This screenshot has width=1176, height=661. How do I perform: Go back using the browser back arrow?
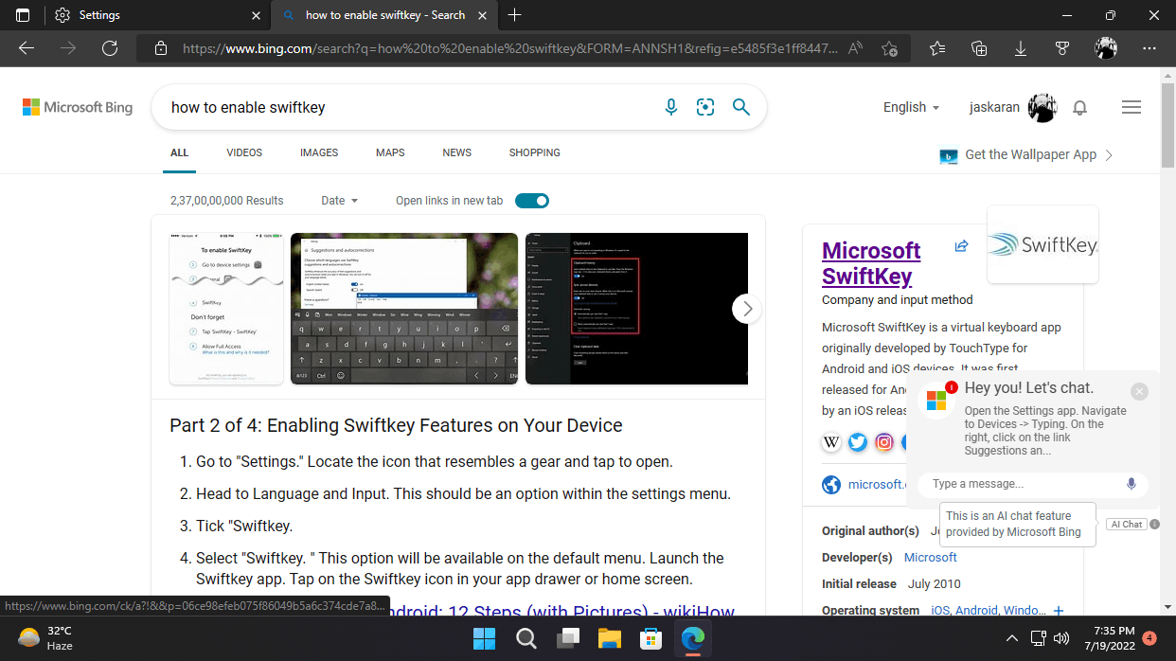27,48
